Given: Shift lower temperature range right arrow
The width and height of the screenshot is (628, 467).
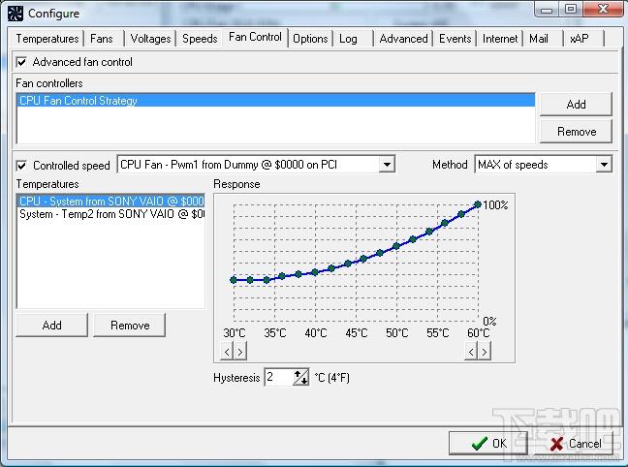Looking at the screenshot, I should click(x=240, y=352).
